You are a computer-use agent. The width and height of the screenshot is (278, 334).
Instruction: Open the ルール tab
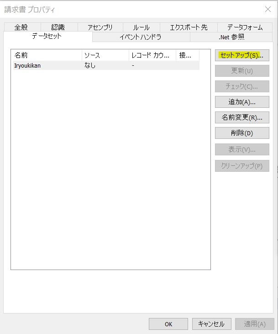point(142,27)
